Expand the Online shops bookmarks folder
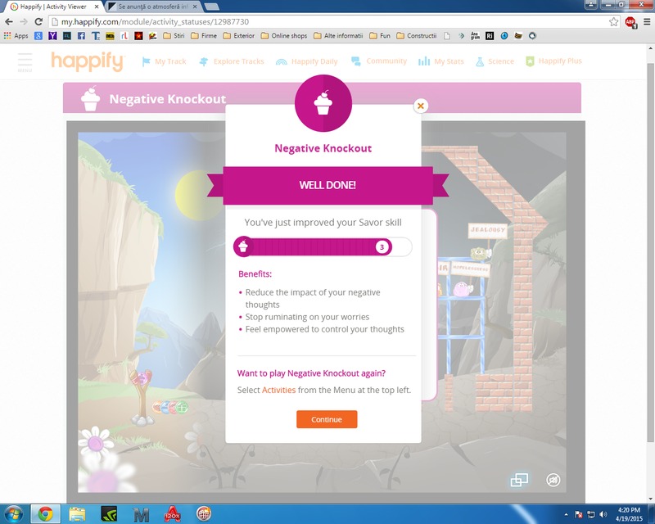 pyautogui.click(x=284, y=36)
